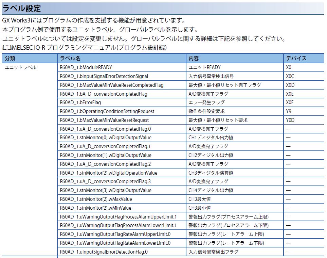Click the デバイス column header
The image size is (327, 258).
296,58
